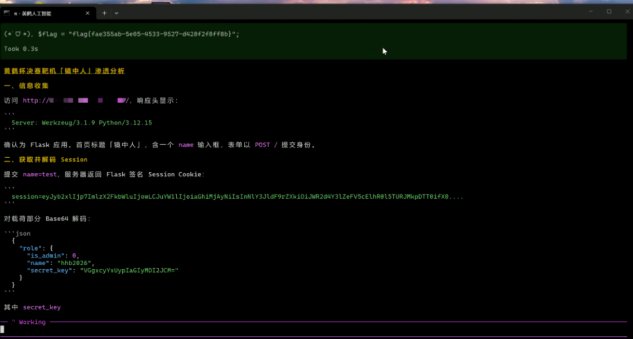Click the 'Took 0.3s' timing line
This screenshot has height=339, width=633.
point(21,49)
